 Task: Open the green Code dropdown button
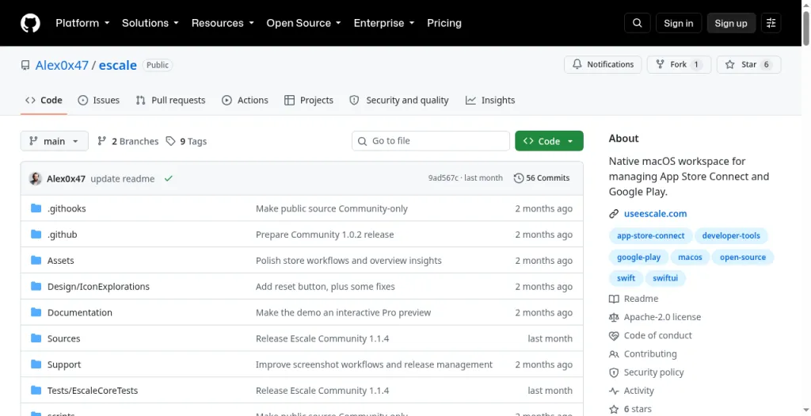pos(550,141)
